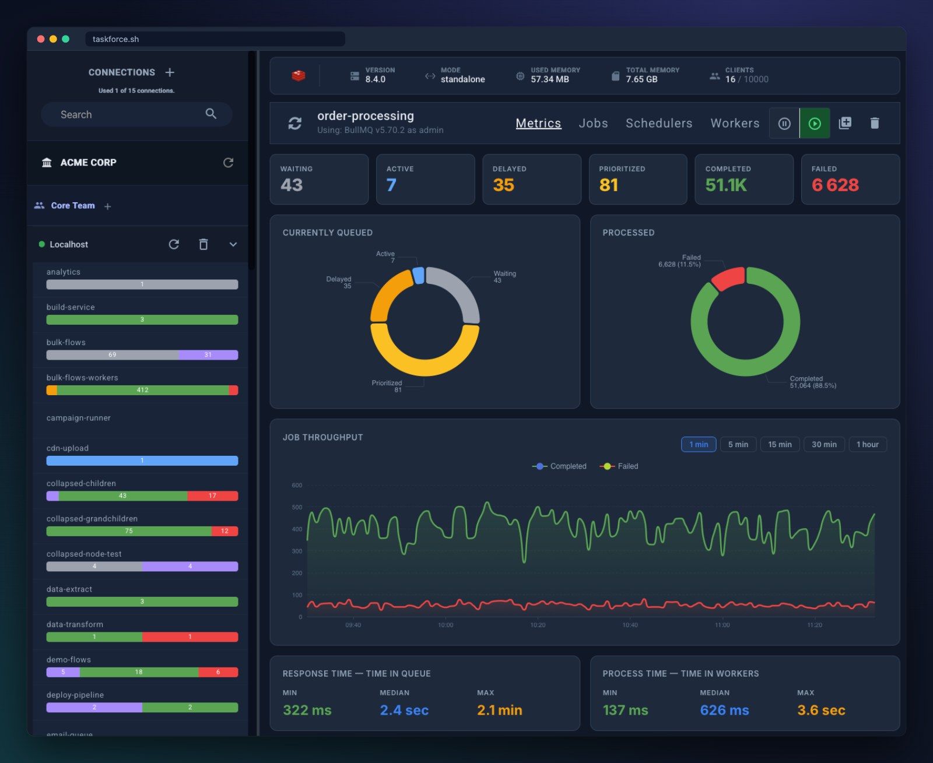Open the Waiting 43 stat card

tap(319, 179)
